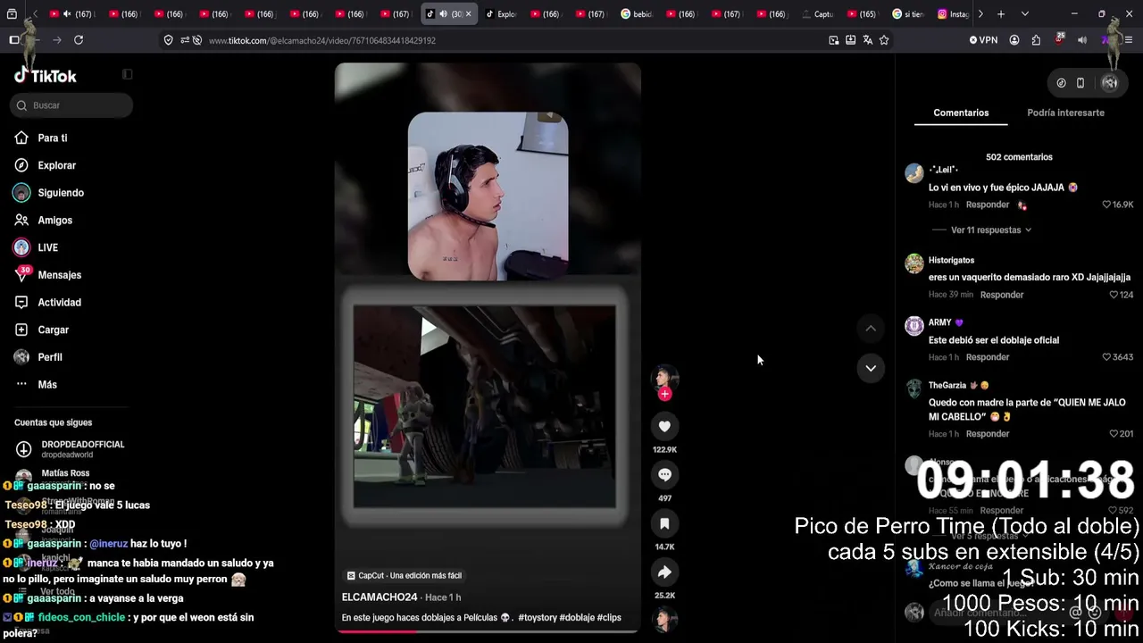Go forward in browser history
The height and width of the screenshot is (643, 1143).
coord(56,40)
